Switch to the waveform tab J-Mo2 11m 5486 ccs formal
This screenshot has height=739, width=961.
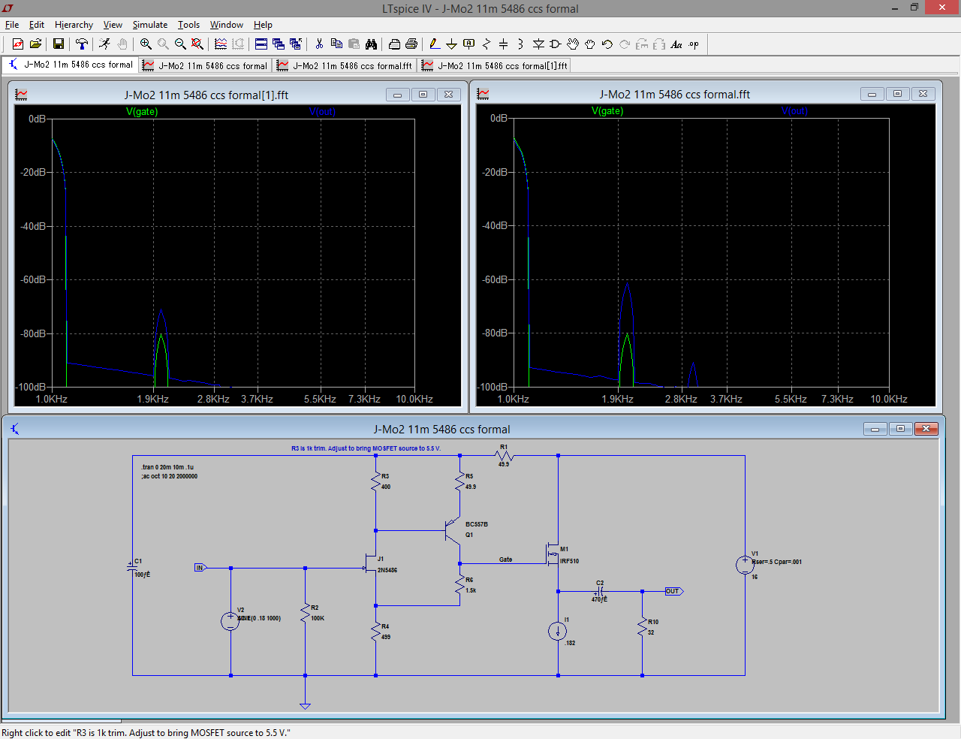[x=205, y=65]
